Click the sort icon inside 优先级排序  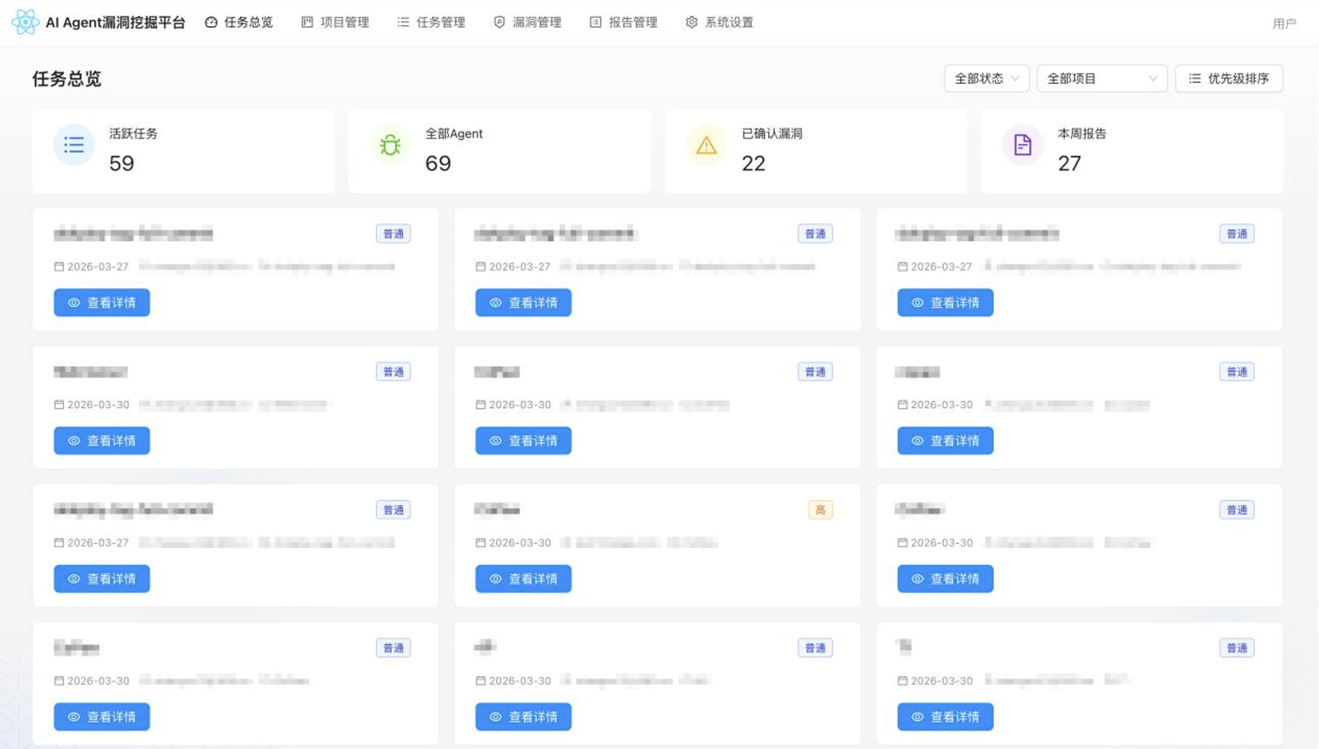(1195, 79)
